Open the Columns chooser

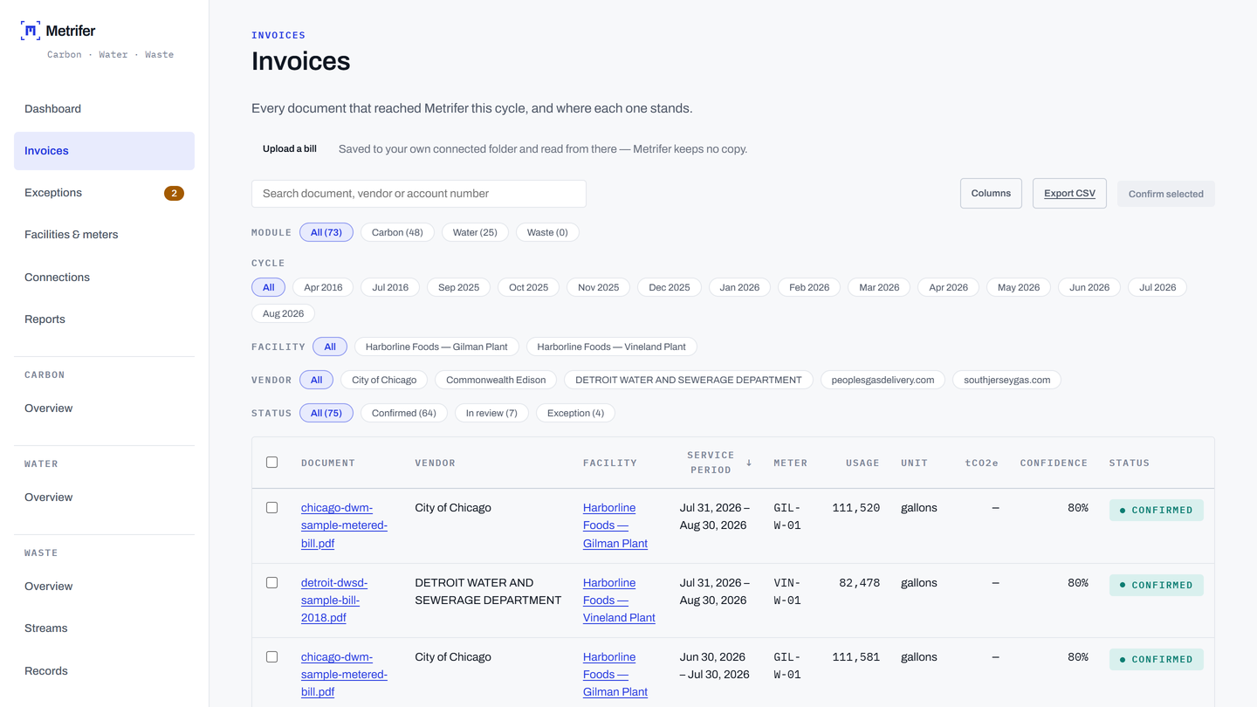pos(991,194)
